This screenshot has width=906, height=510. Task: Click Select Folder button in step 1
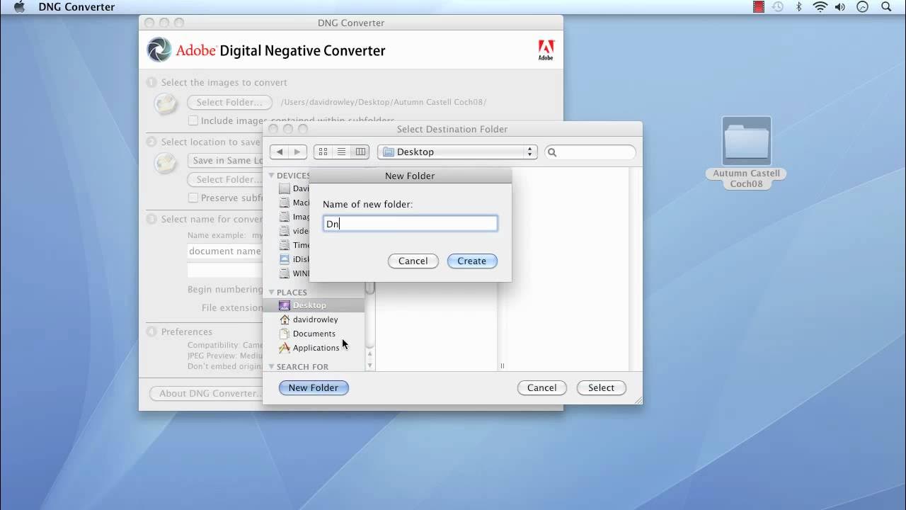229,102
